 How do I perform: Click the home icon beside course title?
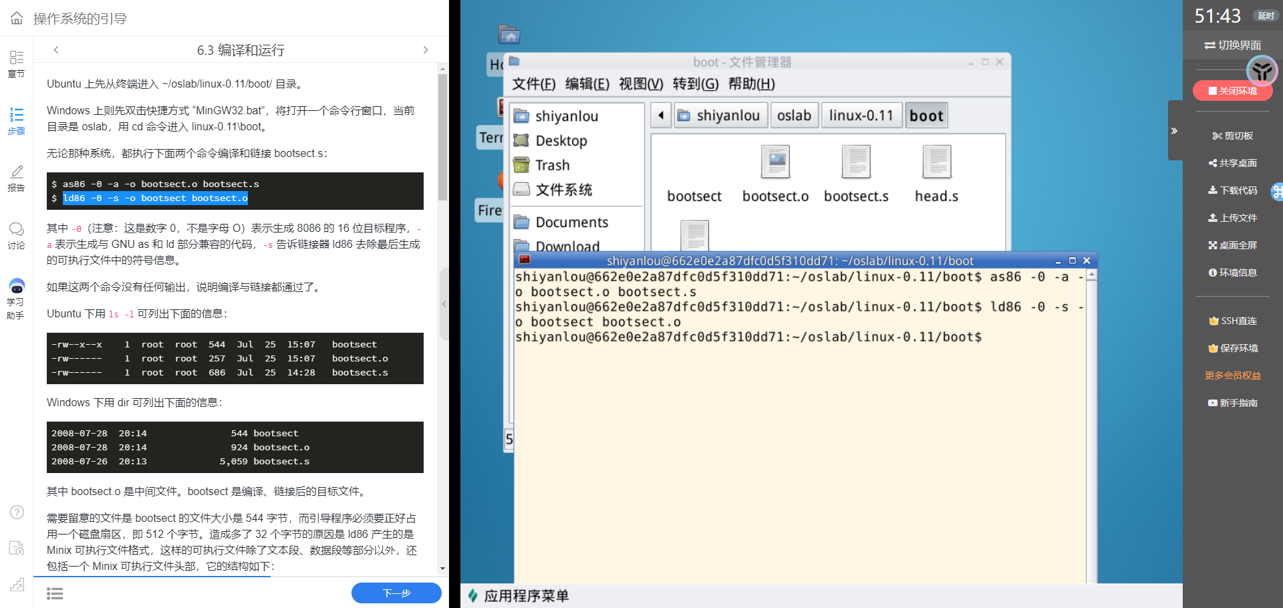click(x=17, y=18)
